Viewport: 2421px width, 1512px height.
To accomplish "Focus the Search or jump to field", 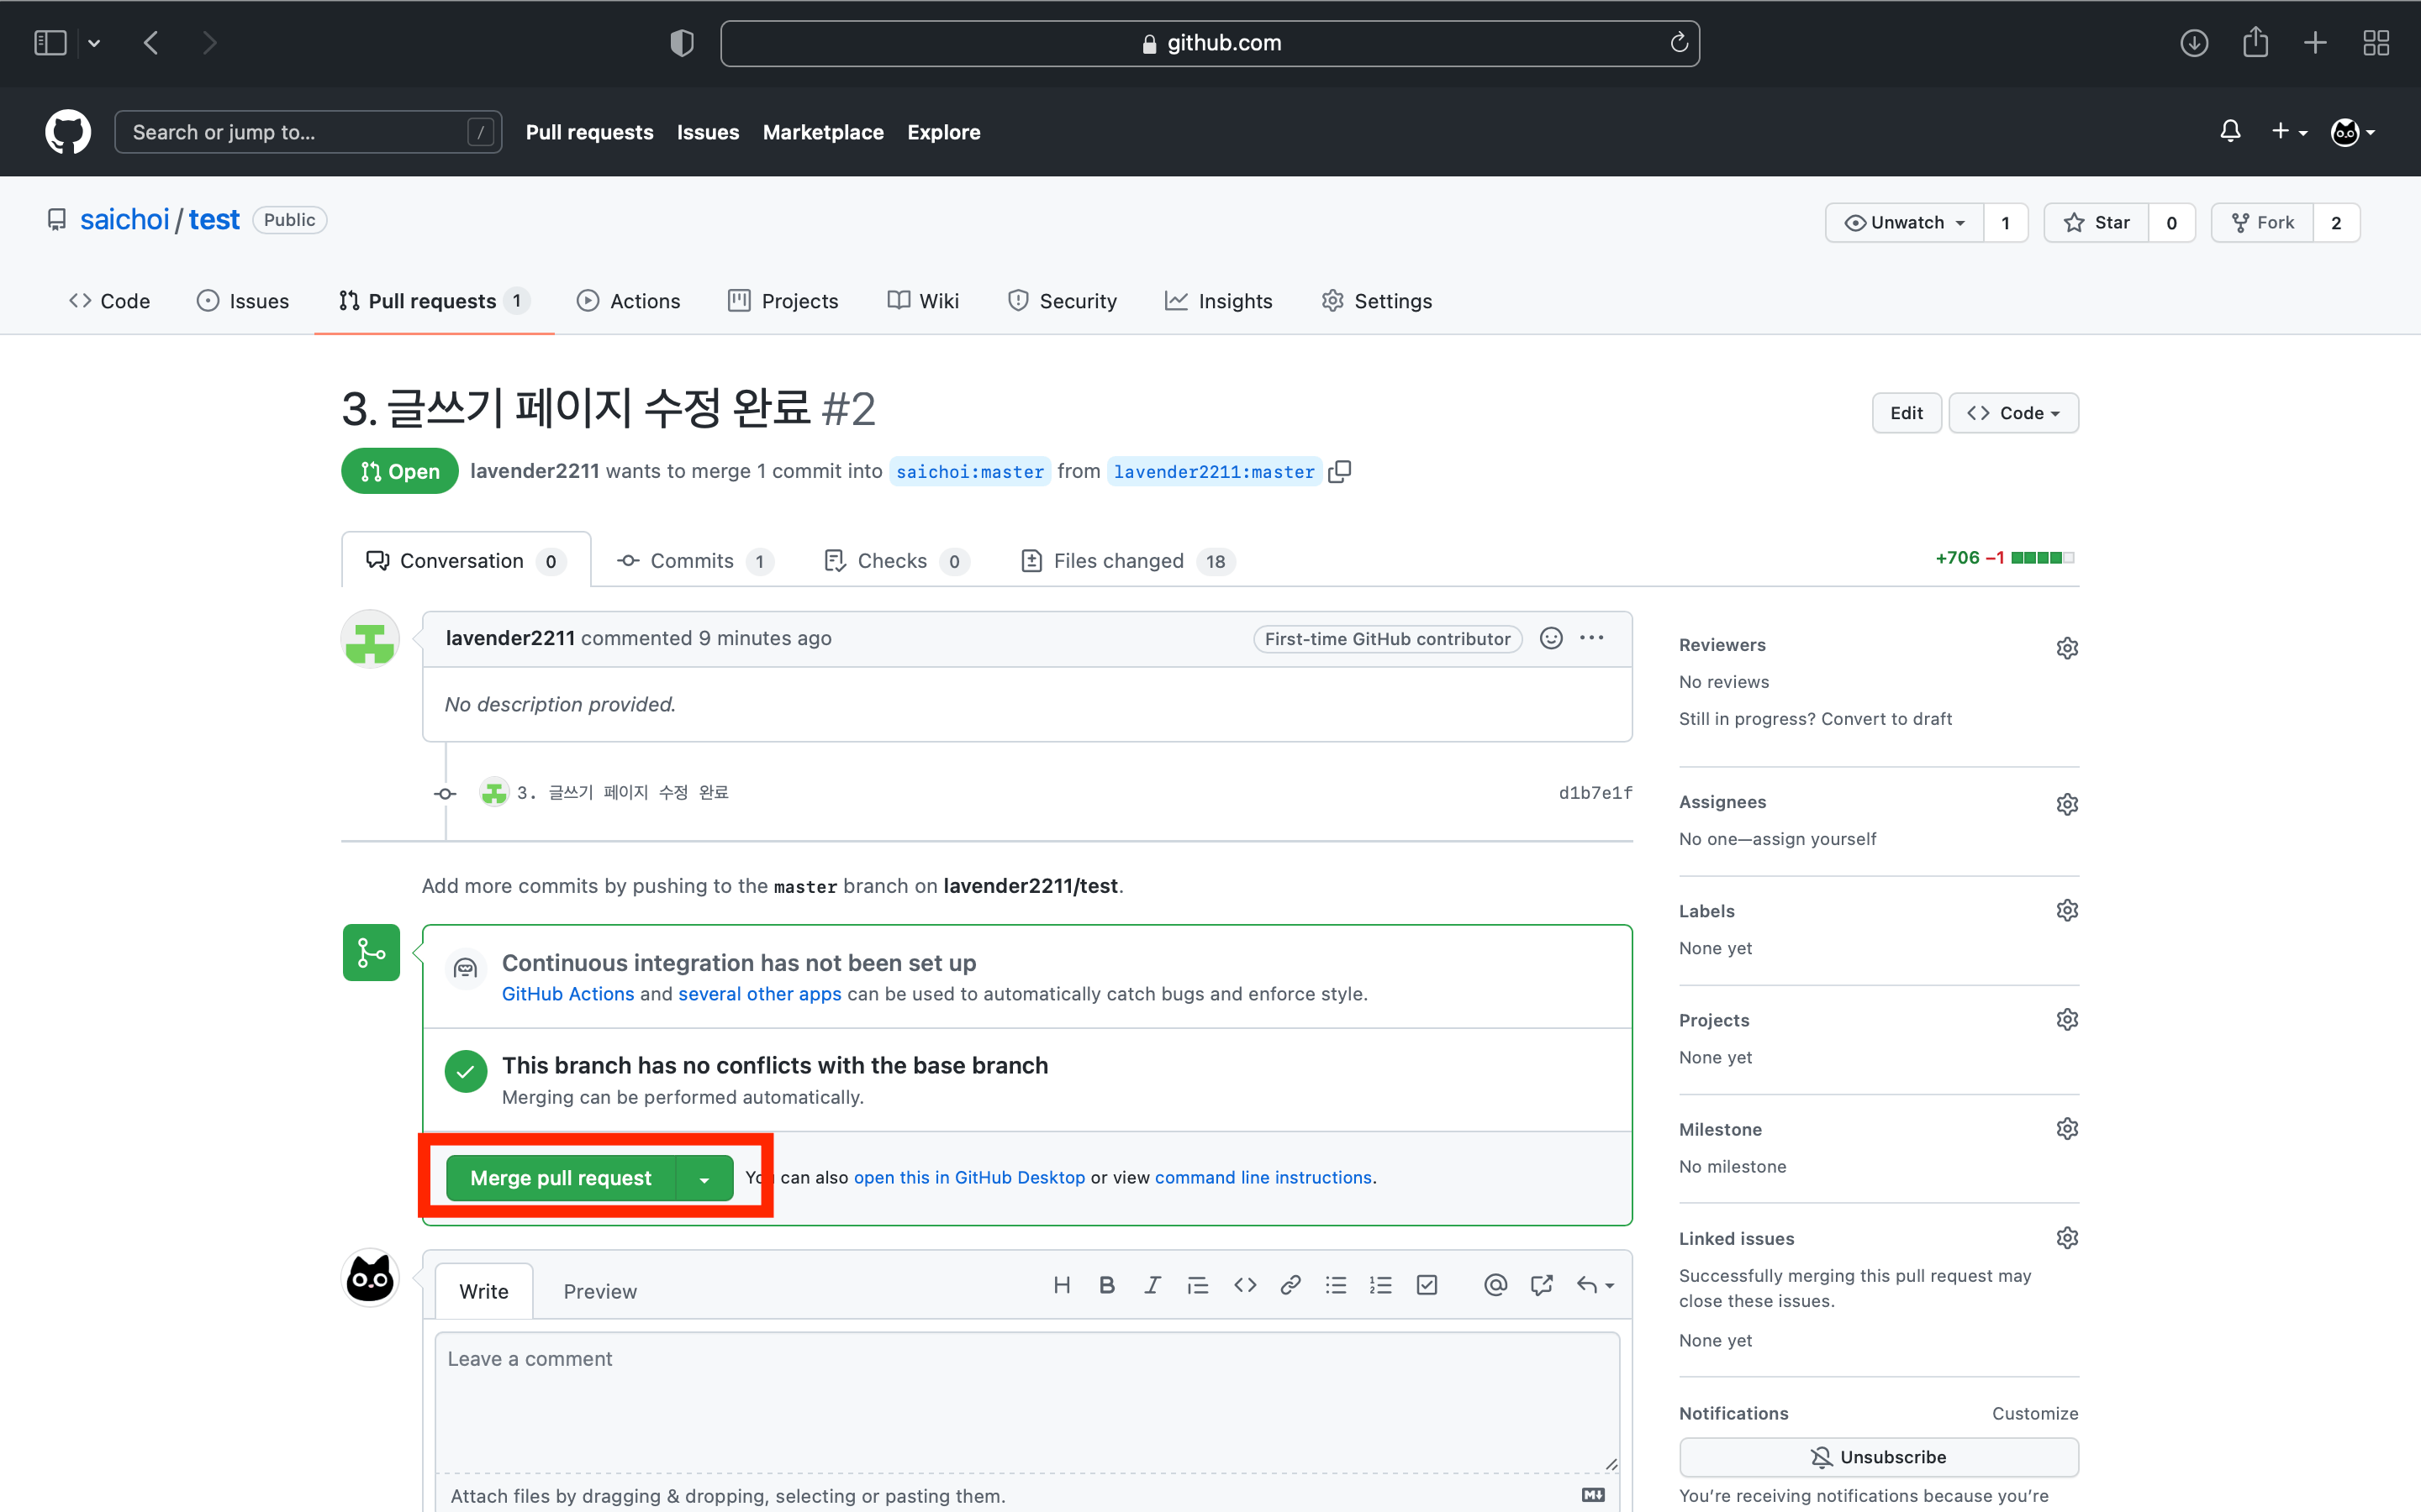I will 309,132.
